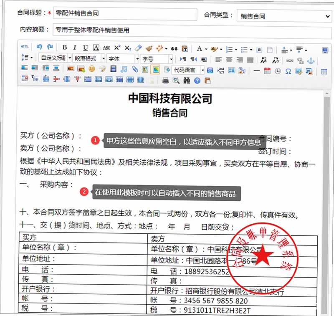
Task: Click the emoticon smiley icon
Action: 92,69
